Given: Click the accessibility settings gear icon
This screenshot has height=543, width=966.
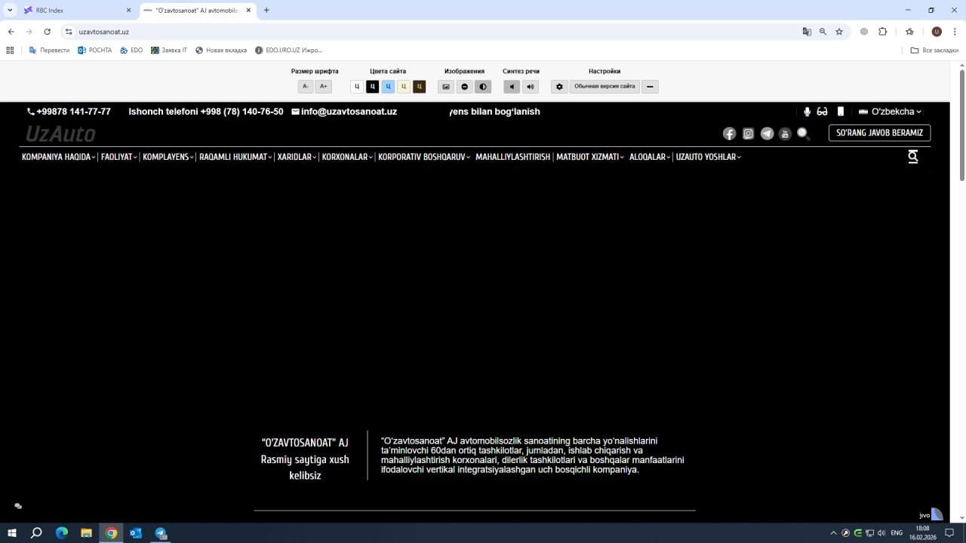Looking at the screenshot, I should point(559,87).
